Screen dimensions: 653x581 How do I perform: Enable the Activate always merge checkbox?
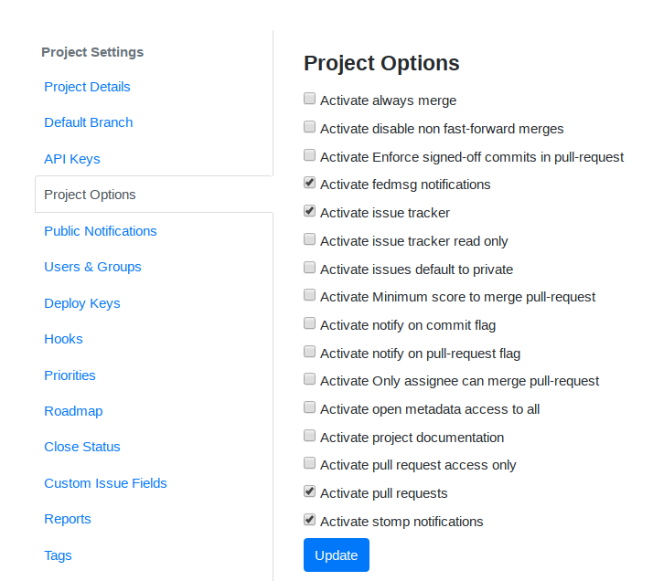point(309,99)
